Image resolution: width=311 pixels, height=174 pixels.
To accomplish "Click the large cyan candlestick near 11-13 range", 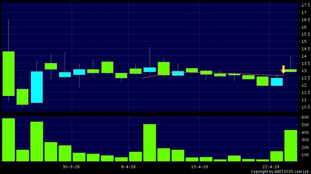I will [x=37, y=87].
